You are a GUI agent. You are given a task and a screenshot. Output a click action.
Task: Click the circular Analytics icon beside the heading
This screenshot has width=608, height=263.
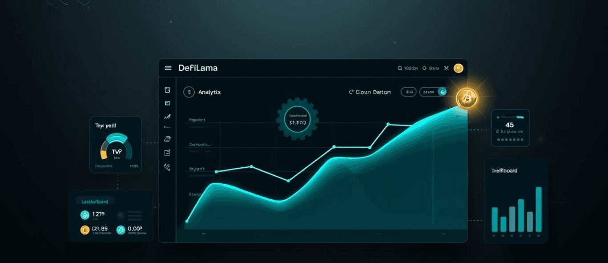(189, 92)
